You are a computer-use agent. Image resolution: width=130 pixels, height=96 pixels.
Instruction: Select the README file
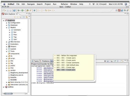[x=14, y=80]
